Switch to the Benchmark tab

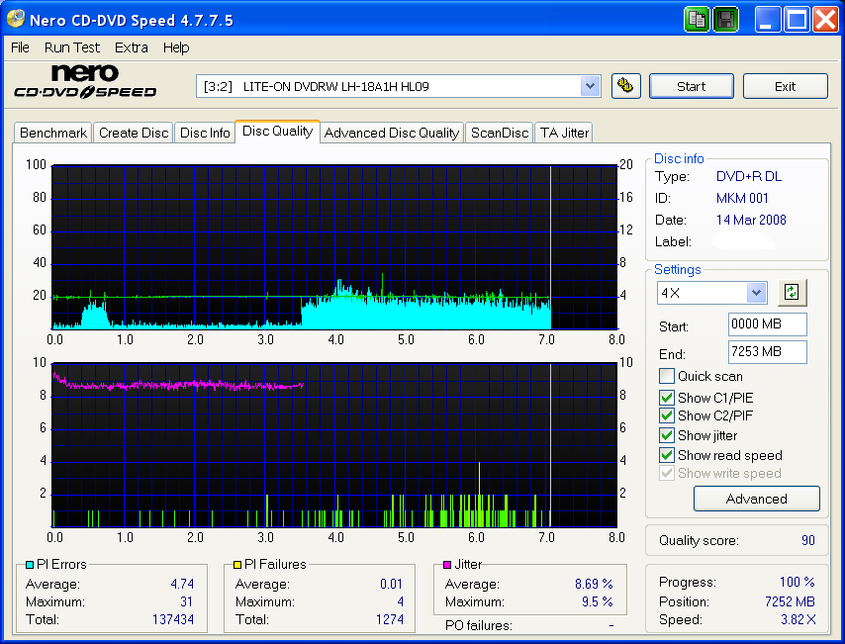point(52,132)
